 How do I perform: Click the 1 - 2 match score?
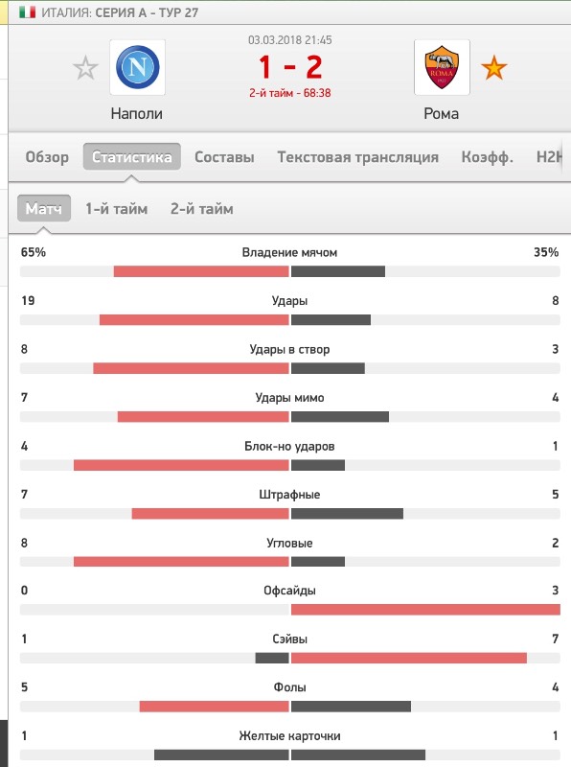tap(290, 67)
